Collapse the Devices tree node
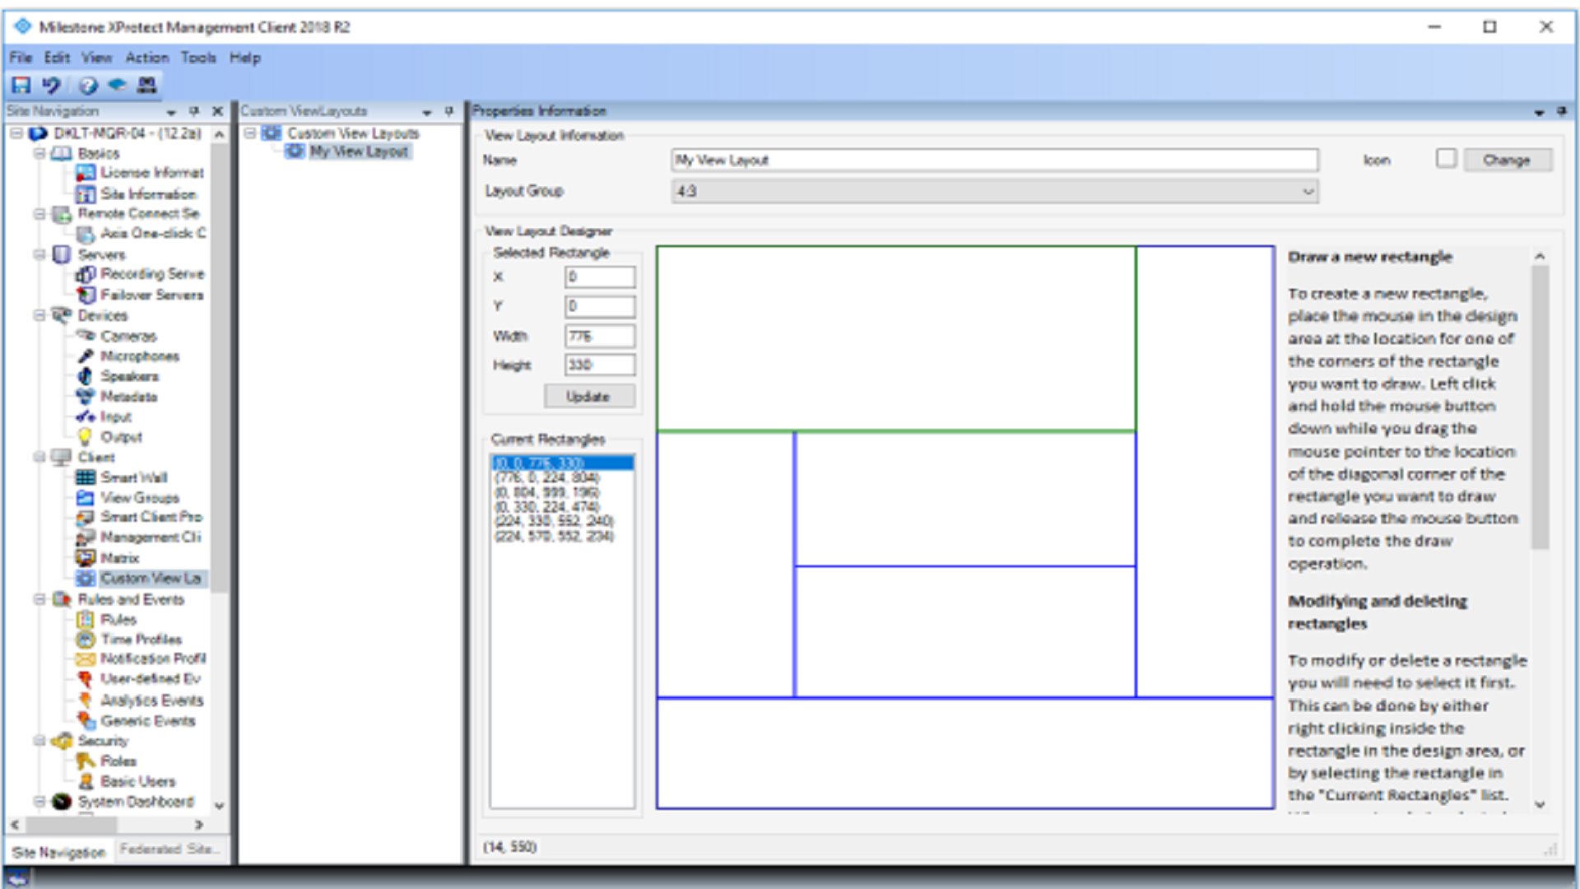The width and height of the screenshot is (1580, 889). [x=39, y=315]
